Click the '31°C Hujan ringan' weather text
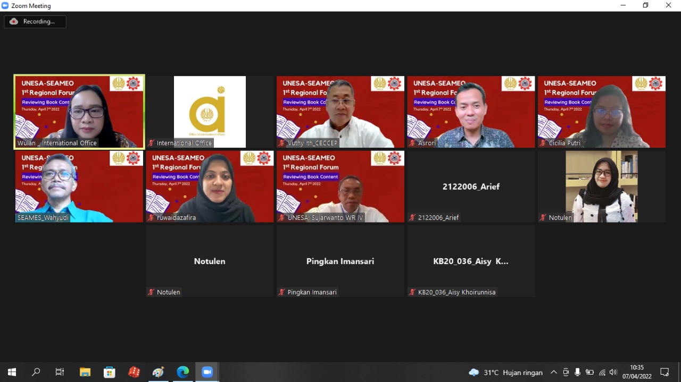 pos(513,372)
